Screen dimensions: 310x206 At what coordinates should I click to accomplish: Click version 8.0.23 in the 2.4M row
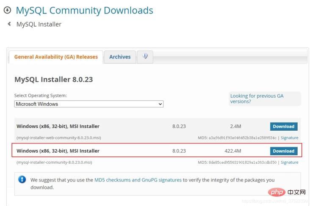pos(179,126)
